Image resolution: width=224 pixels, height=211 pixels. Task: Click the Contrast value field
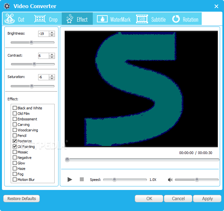[x=44, y=56]
